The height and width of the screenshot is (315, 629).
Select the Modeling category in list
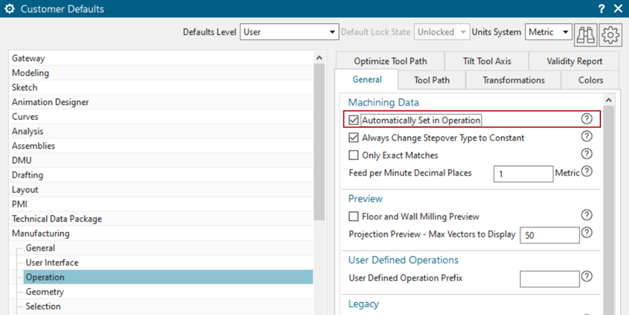[31, 73]
